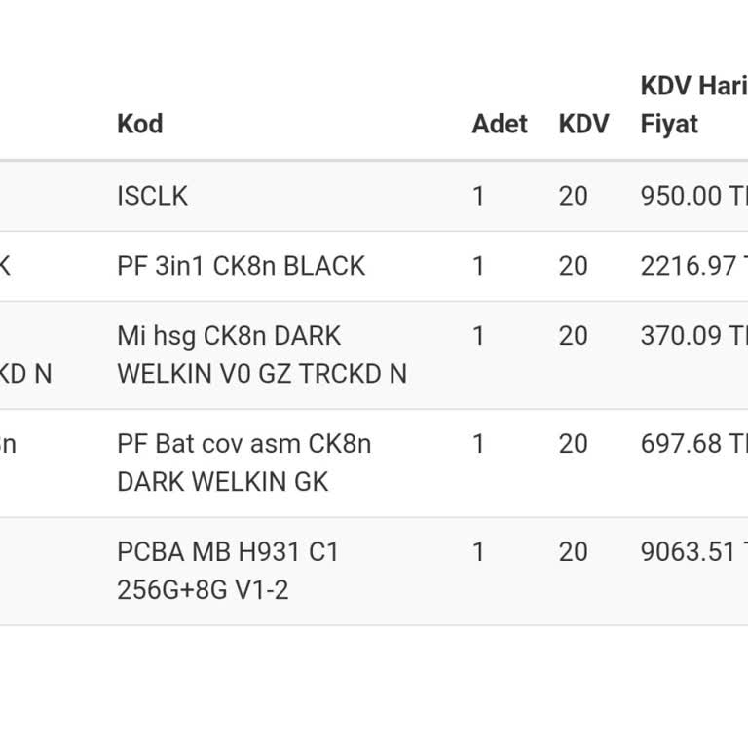Select the PF 3in1 CK8n BLACK code
748x748 pixels.
click(241, 266)
